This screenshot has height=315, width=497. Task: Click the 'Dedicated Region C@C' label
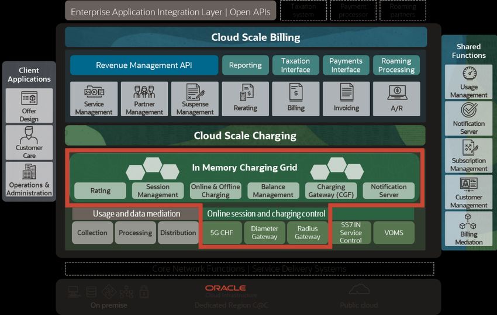point(231,305)
